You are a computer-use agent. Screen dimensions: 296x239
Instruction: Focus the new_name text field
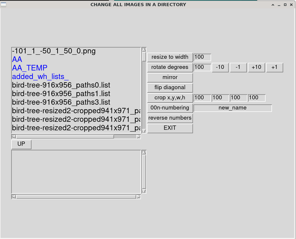coord(232,108)
